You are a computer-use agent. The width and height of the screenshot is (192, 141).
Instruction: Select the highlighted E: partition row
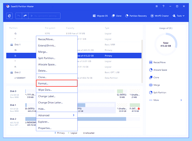74,56
